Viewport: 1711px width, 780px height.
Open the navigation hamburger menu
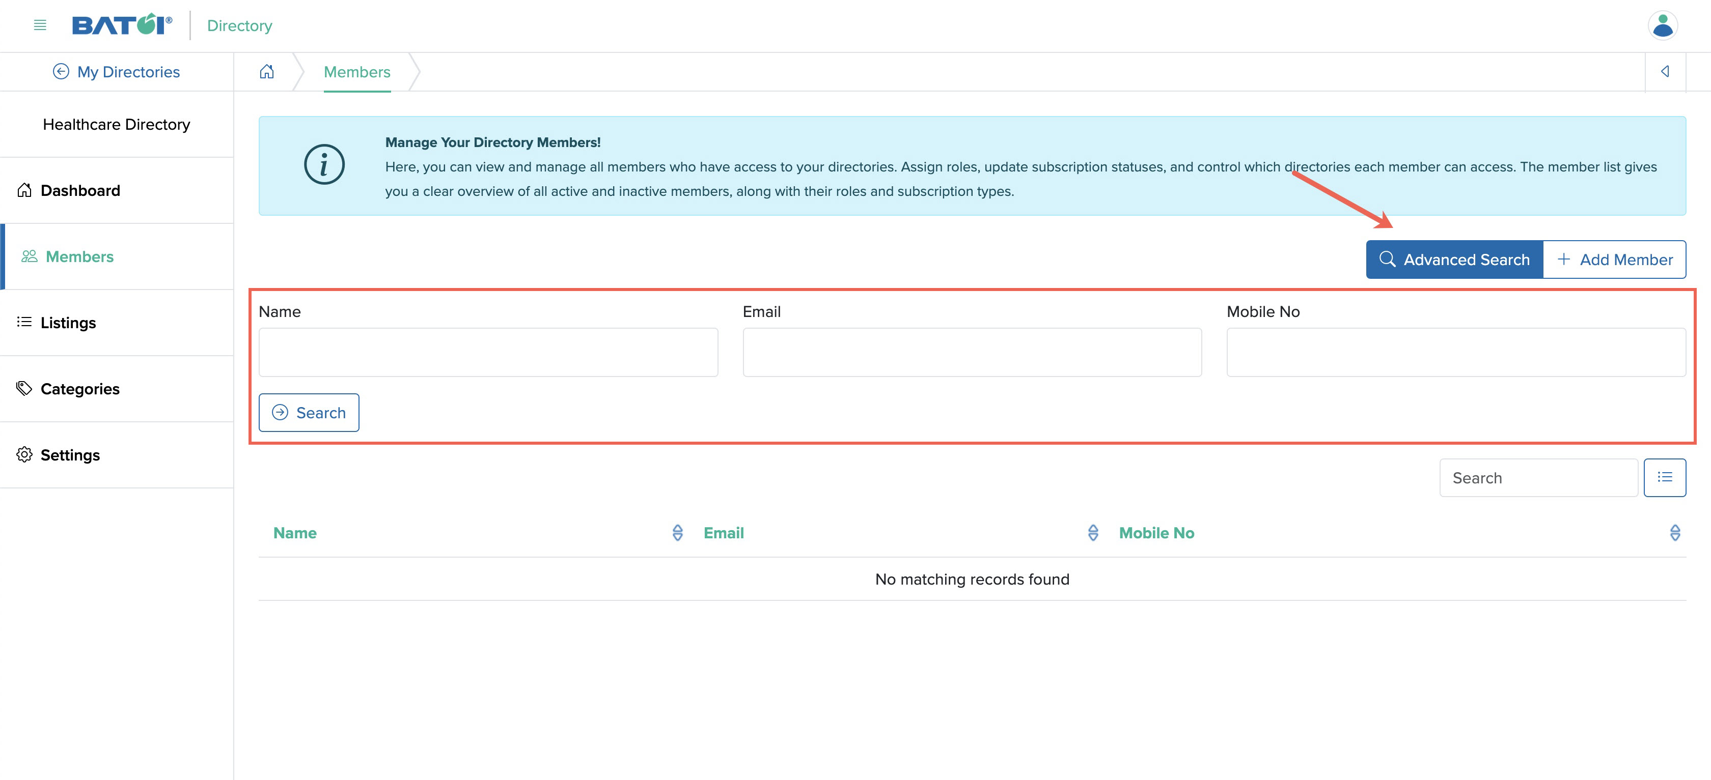39,25
